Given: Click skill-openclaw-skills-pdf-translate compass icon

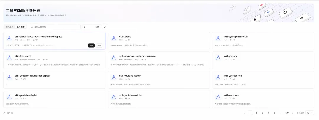Looking at the screenshot, I should pos(113,58).
